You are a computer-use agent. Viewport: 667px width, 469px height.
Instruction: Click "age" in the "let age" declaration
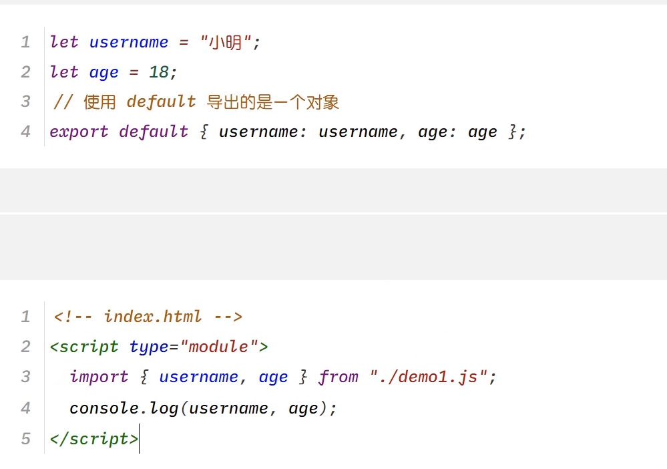coord(104,72)
